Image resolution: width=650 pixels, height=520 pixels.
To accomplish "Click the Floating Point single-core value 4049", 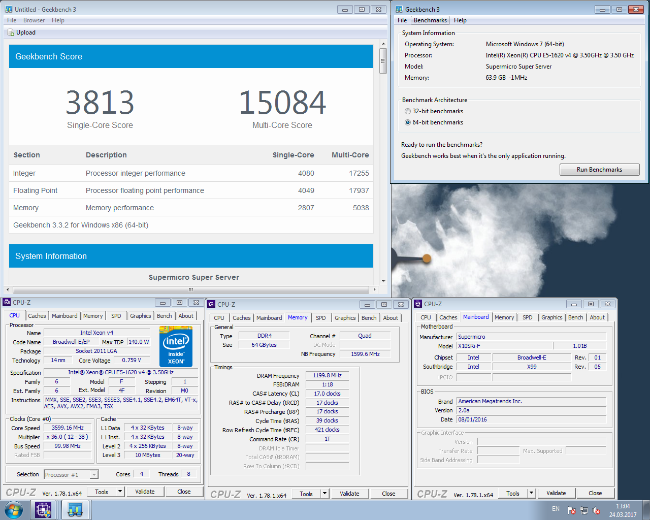I will point(306,190).
